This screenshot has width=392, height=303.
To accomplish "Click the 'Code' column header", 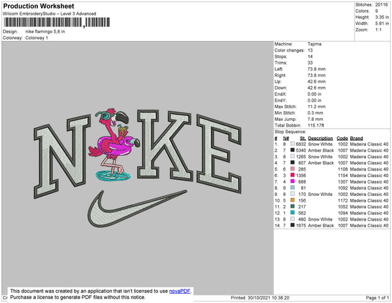I will 342,138.
